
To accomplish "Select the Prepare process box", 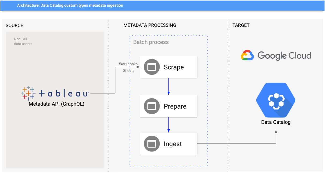I will [169, 106].
